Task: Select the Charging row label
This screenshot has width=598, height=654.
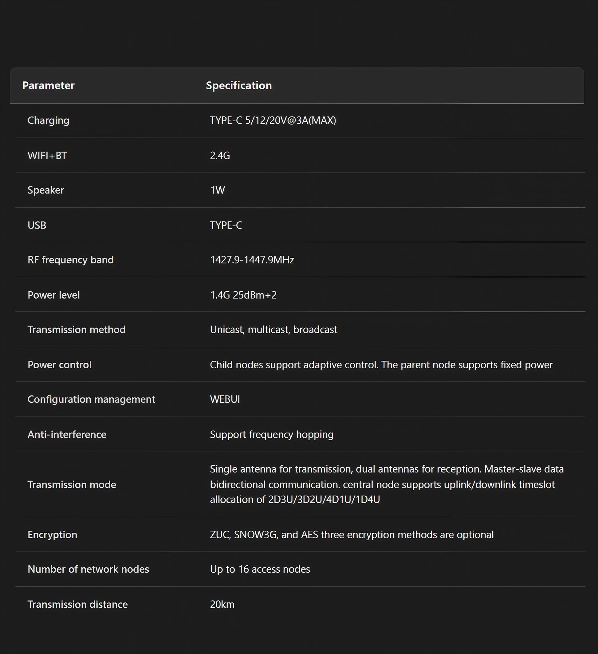Action: [x=48, y=120]
